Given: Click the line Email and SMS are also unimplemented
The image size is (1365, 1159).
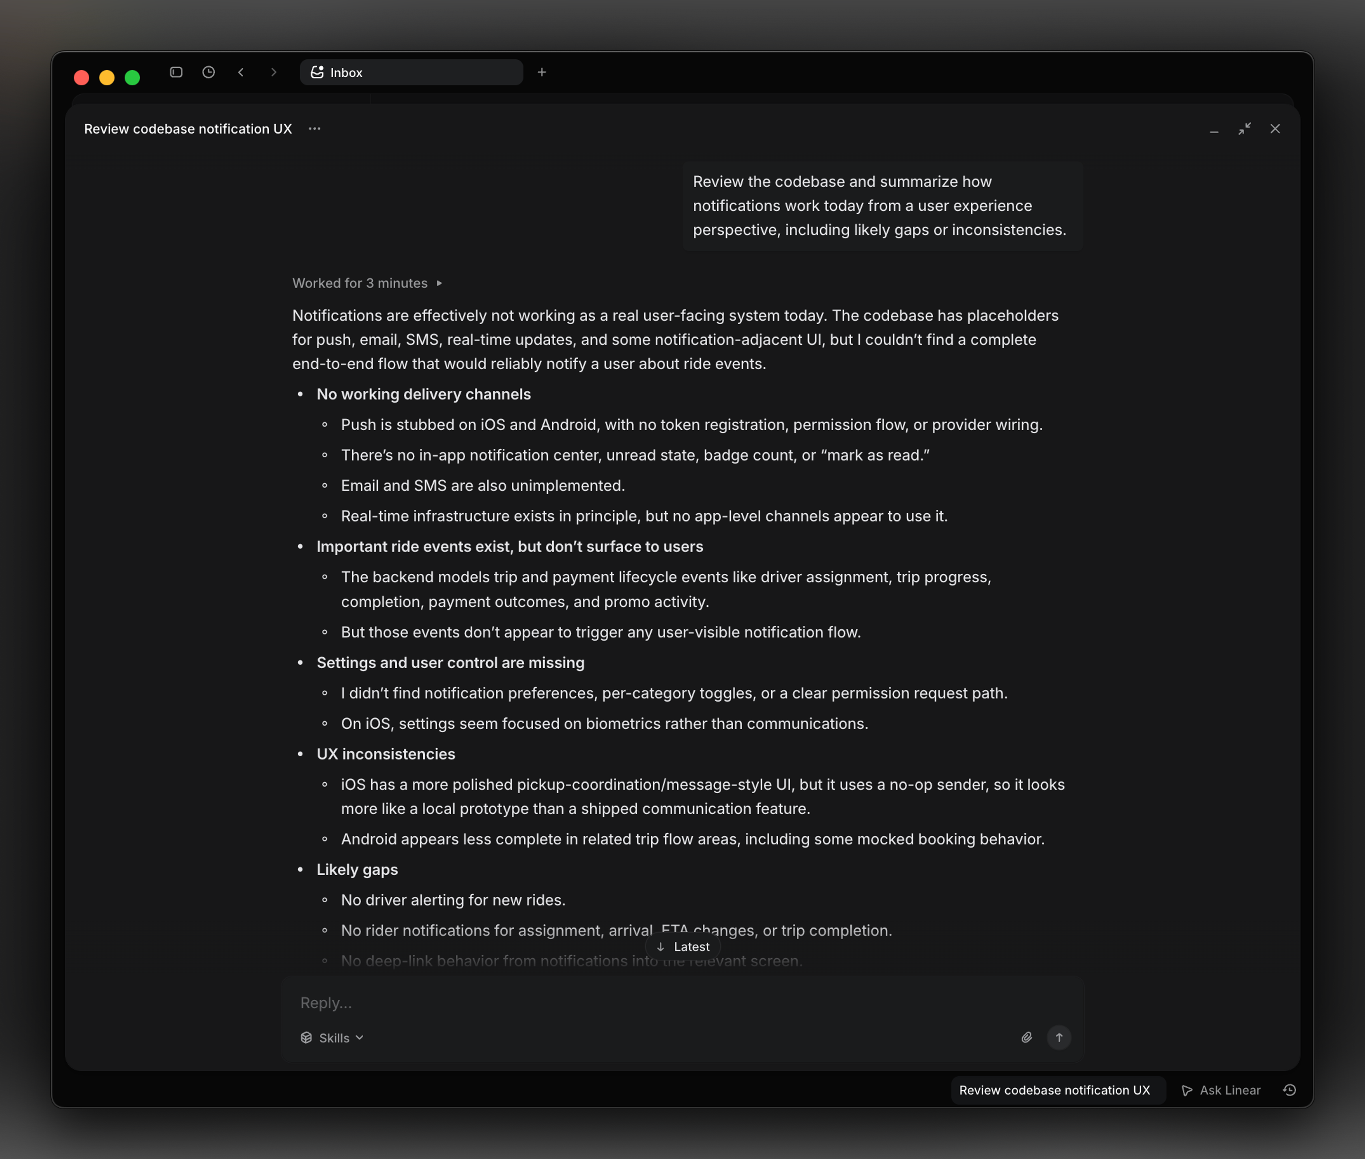Looking at the screenshot, I should (483, 486).
